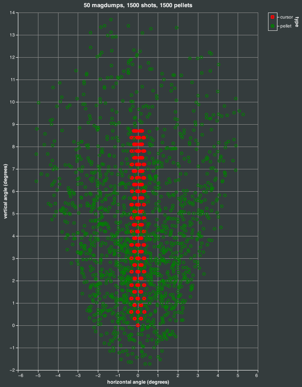Click the y-axis tick label 1
This screenshot has height=387, width=302.
point(14,303)
